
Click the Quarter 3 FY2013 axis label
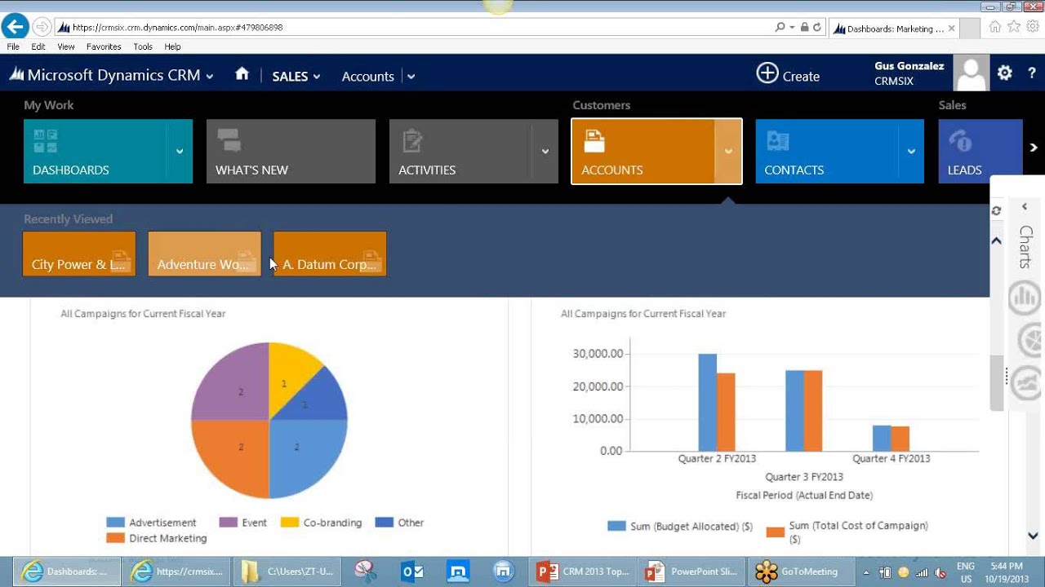pyautogui.click(x=804, y=477)
